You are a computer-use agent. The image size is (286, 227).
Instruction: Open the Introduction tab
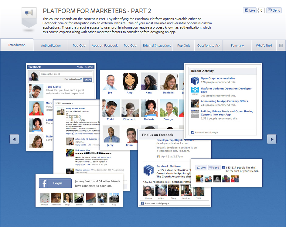tap(17, 45)
